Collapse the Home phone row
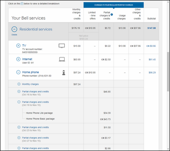The height and width of the screenshot is (151, 170). click(18, 72)
